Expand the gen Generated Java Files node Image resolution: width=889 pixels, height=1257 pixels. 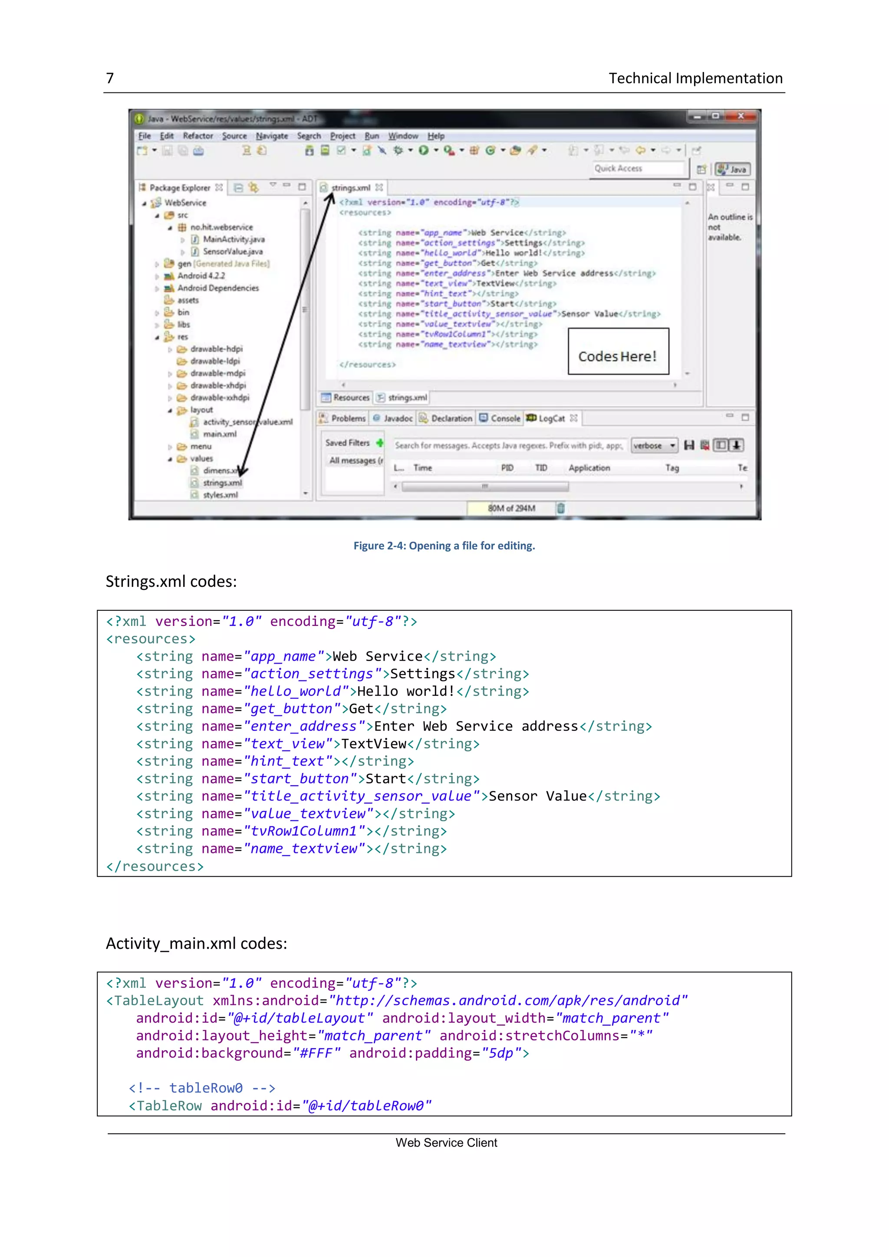157,264
